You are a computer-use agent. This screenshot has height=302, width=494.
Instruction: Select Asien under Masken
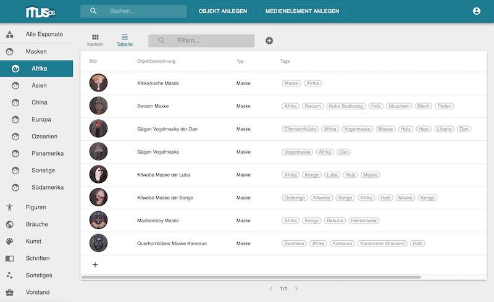pyautogui.click(x=39, y=85)
